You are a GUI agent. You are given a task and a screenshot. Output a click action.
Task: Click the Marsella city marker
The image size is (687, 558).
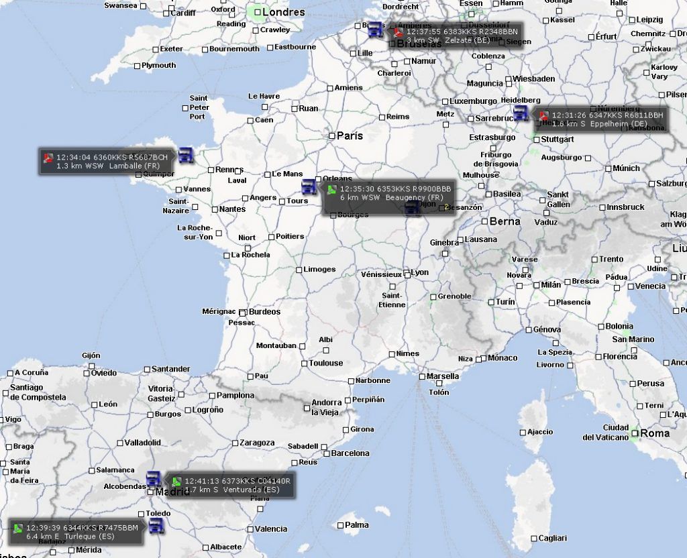[422, 376]
